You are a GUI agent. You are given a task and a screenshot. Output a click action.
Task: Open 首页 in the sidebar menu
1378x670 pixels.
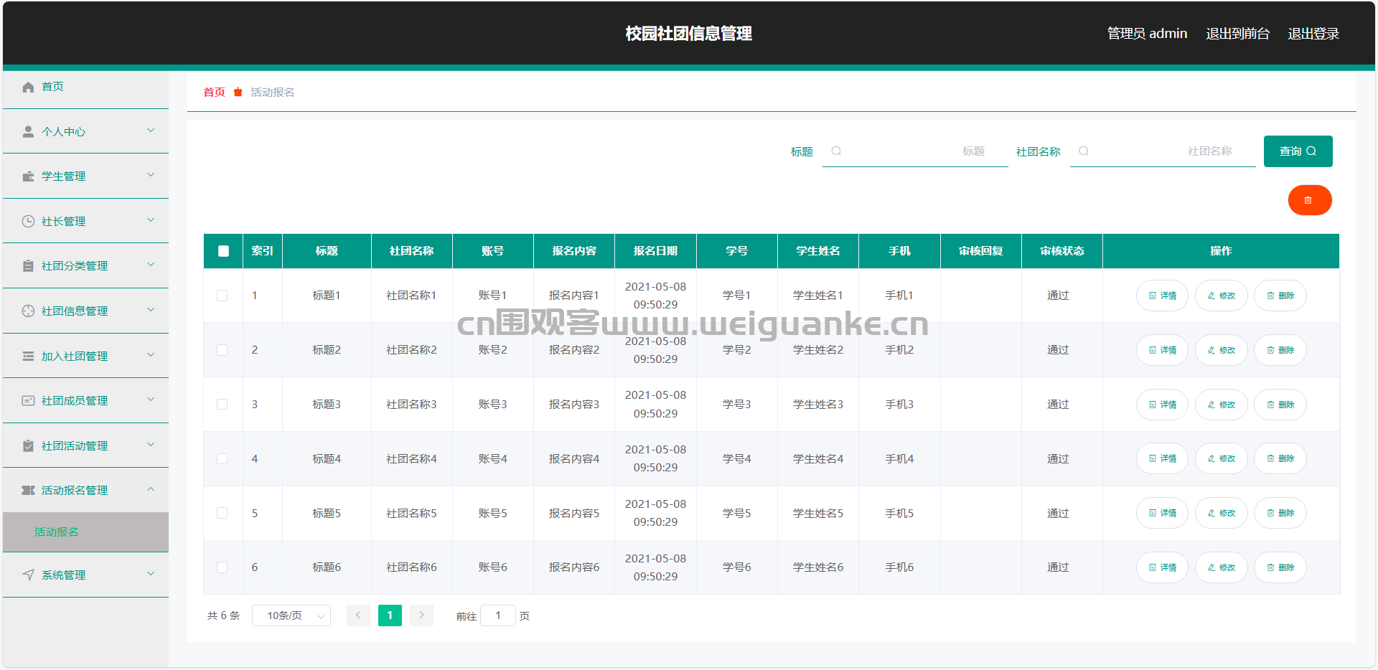click(x=52, y=87)
